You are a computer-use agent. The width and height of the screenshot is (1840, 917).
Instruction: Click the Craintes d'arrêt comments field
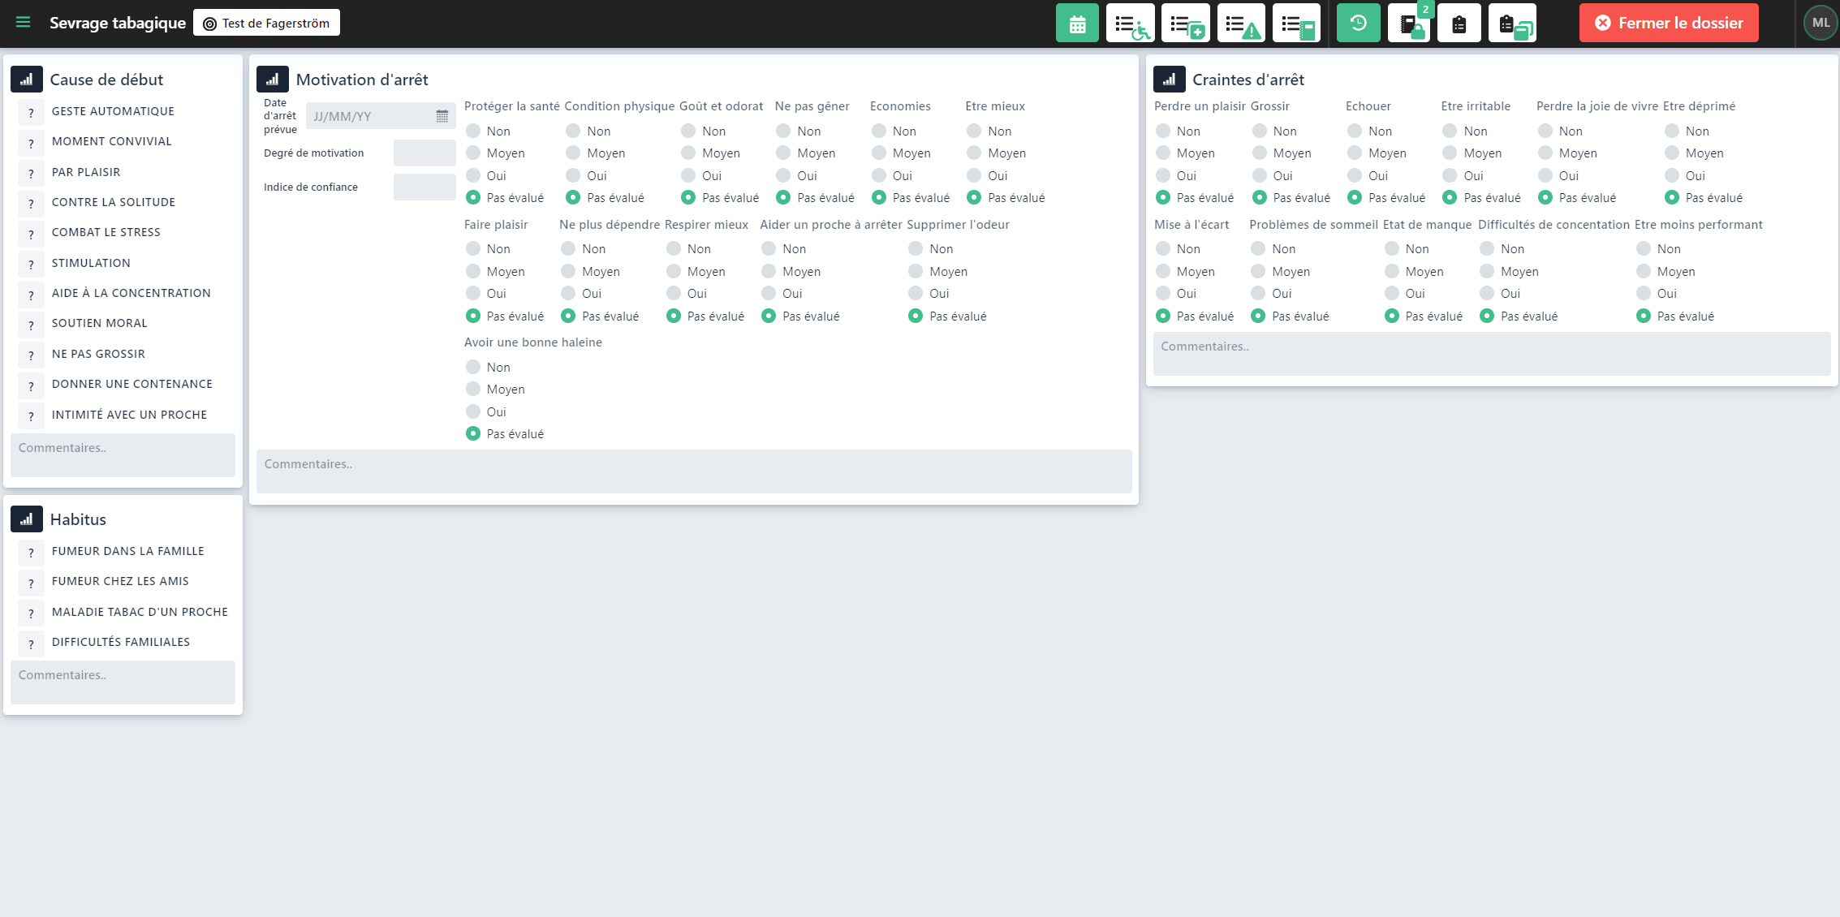1491,353
